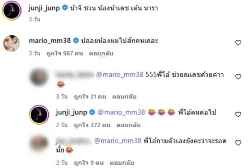The height and width of the screenshot is (168, 248).
Task: Reply (ตอบกลับ) to mario_mm38's comment
Action: tap(101, 53)
